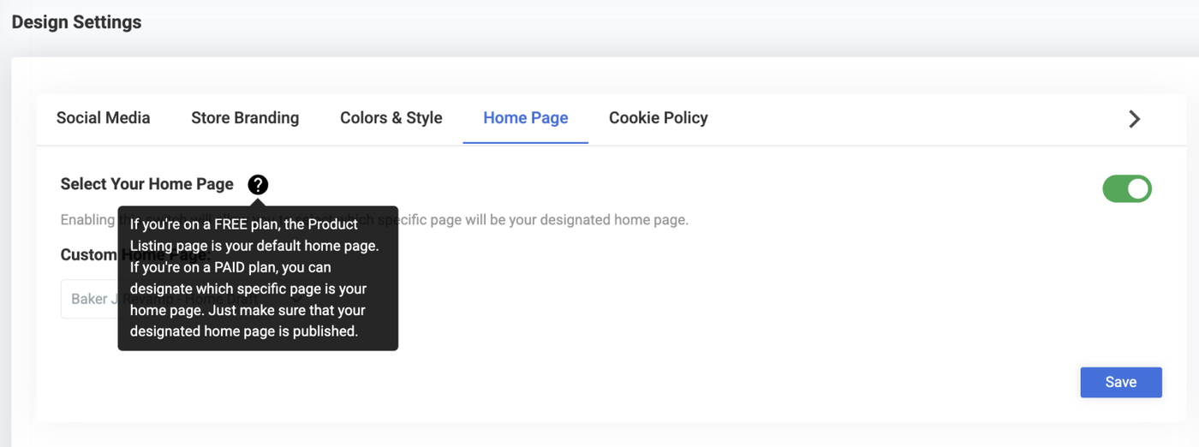The image size is (1199, 447).
Task: Click the Select Your Home Page label
Action: point(146,184)
